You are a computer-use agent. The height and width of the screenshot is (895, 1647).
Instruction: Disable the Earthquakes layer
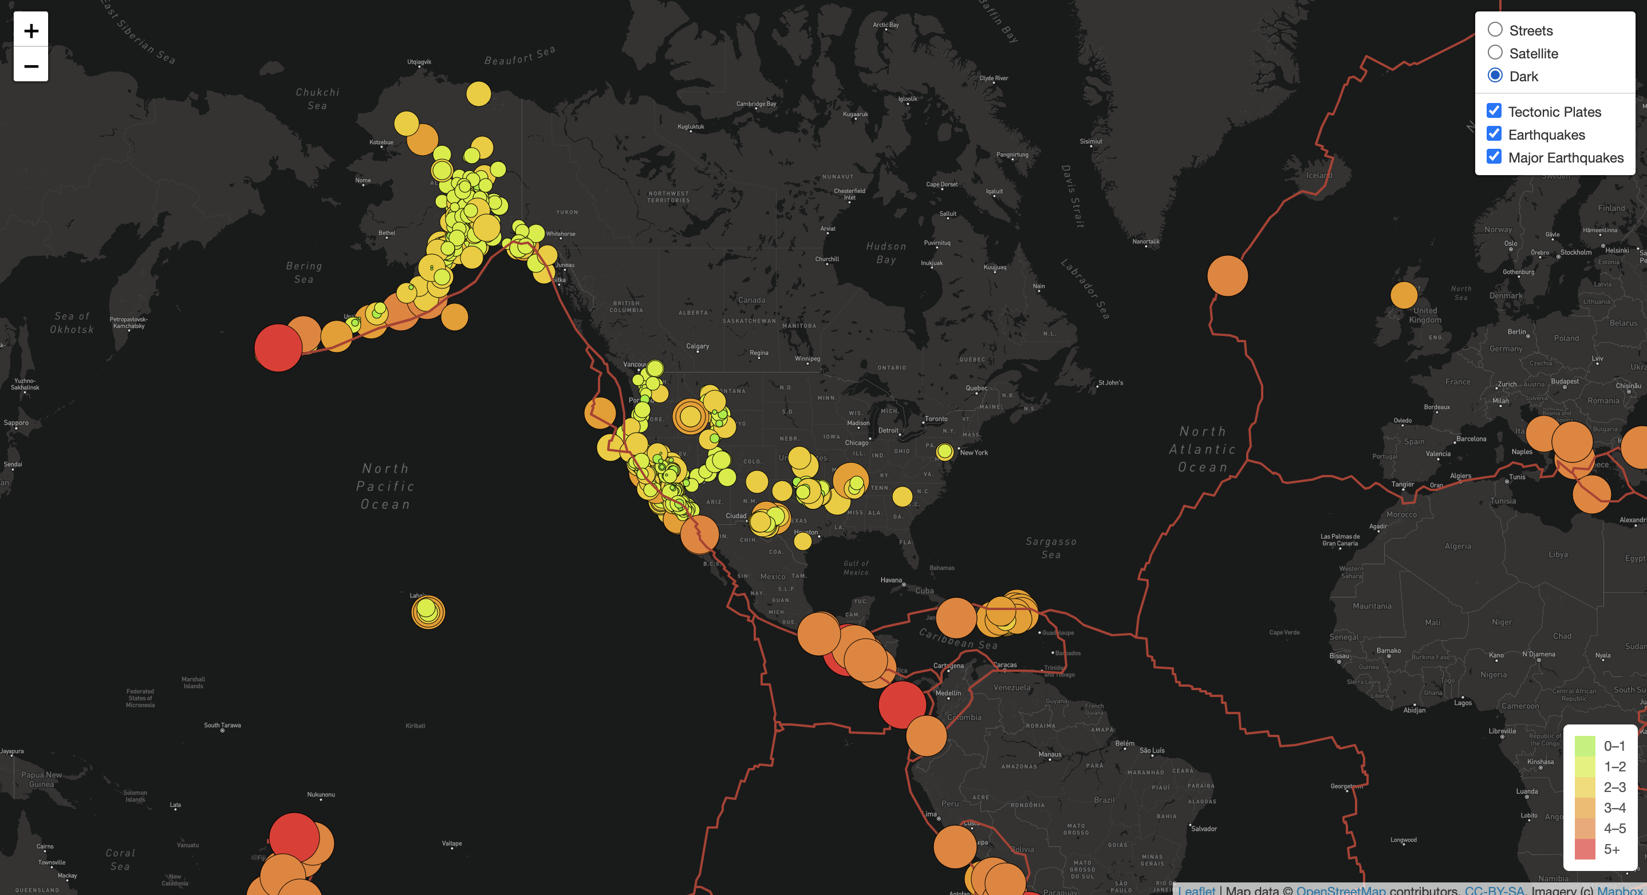pos(1494,133)
